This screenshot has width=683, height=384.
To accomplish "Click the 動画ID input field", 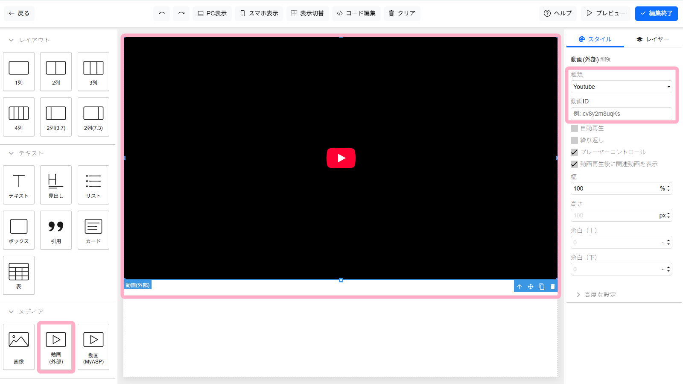I will tap(621, 114).
